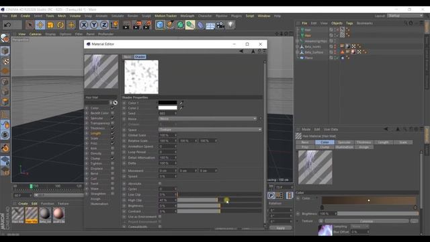
Task: Open the Specular tab in Attribute Manager
Action: (344, 143)
